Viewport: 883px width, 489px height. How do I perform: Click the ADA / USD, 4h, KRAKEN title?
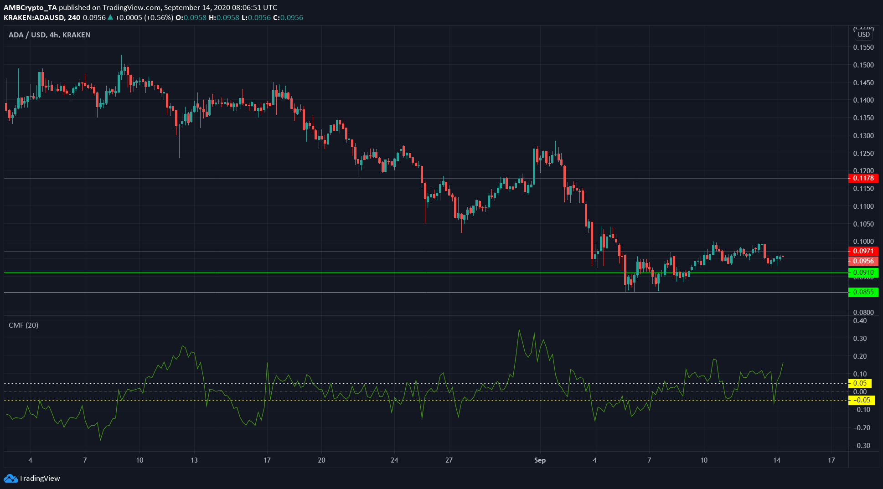point(50,35)
